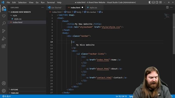175x98 pixels.
Task: Toggle bottom panel layout icon
Action: [x=153, y=2]
